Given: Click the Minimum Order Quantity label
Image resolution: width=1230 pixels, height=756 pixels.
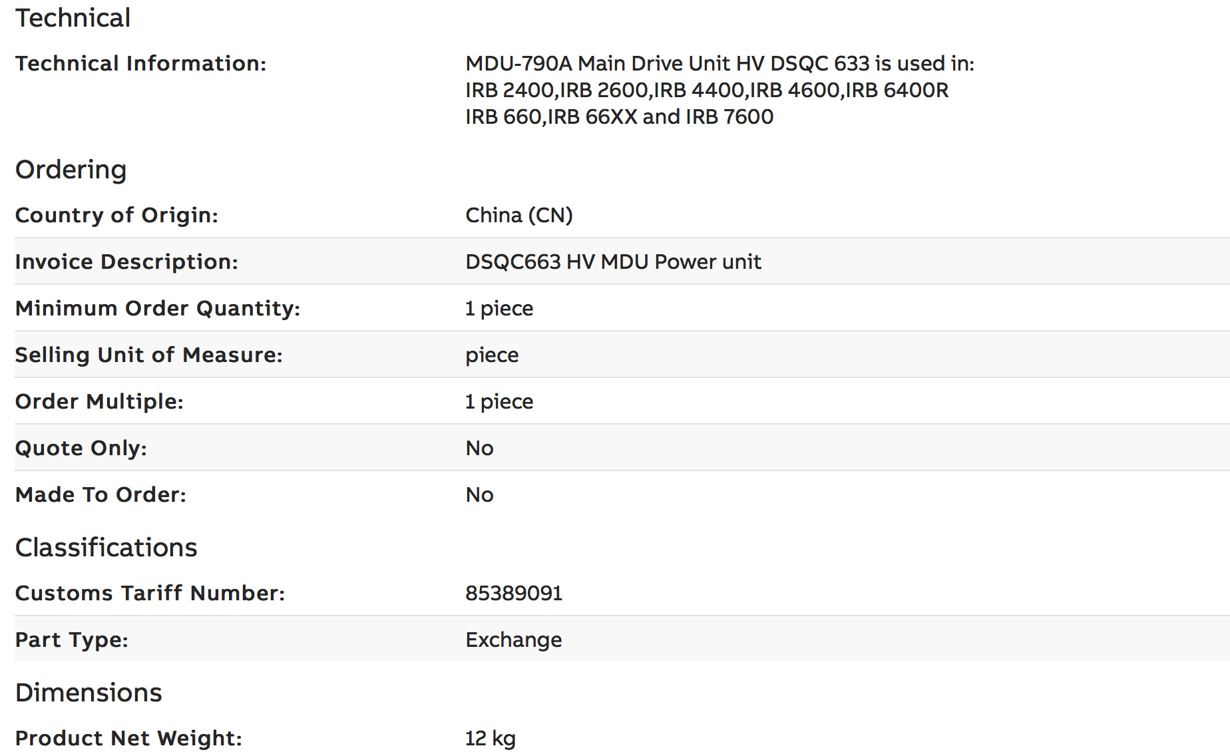Looking at the screenshot, I should [x=158, y=308].
